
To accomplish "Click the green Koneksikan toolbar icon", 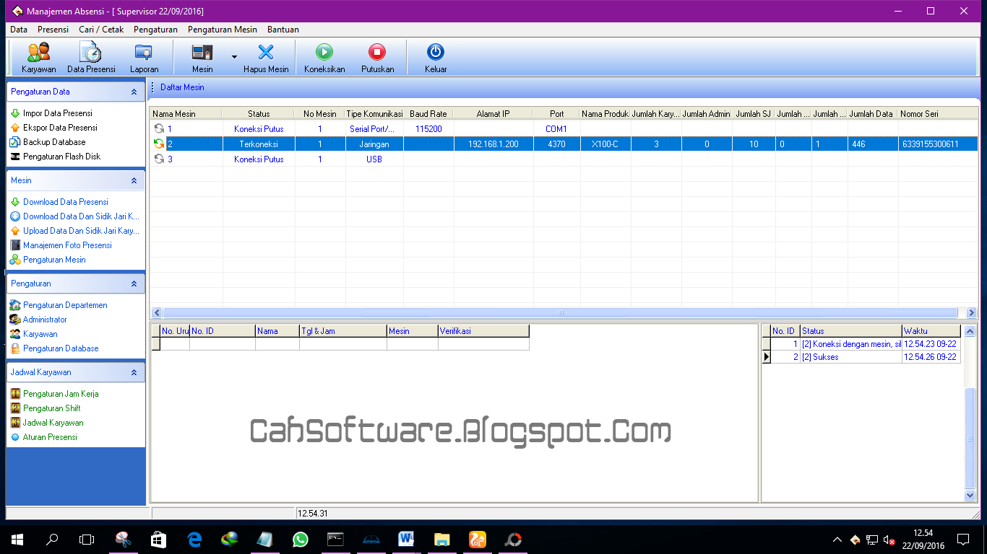I will (324, 52).
